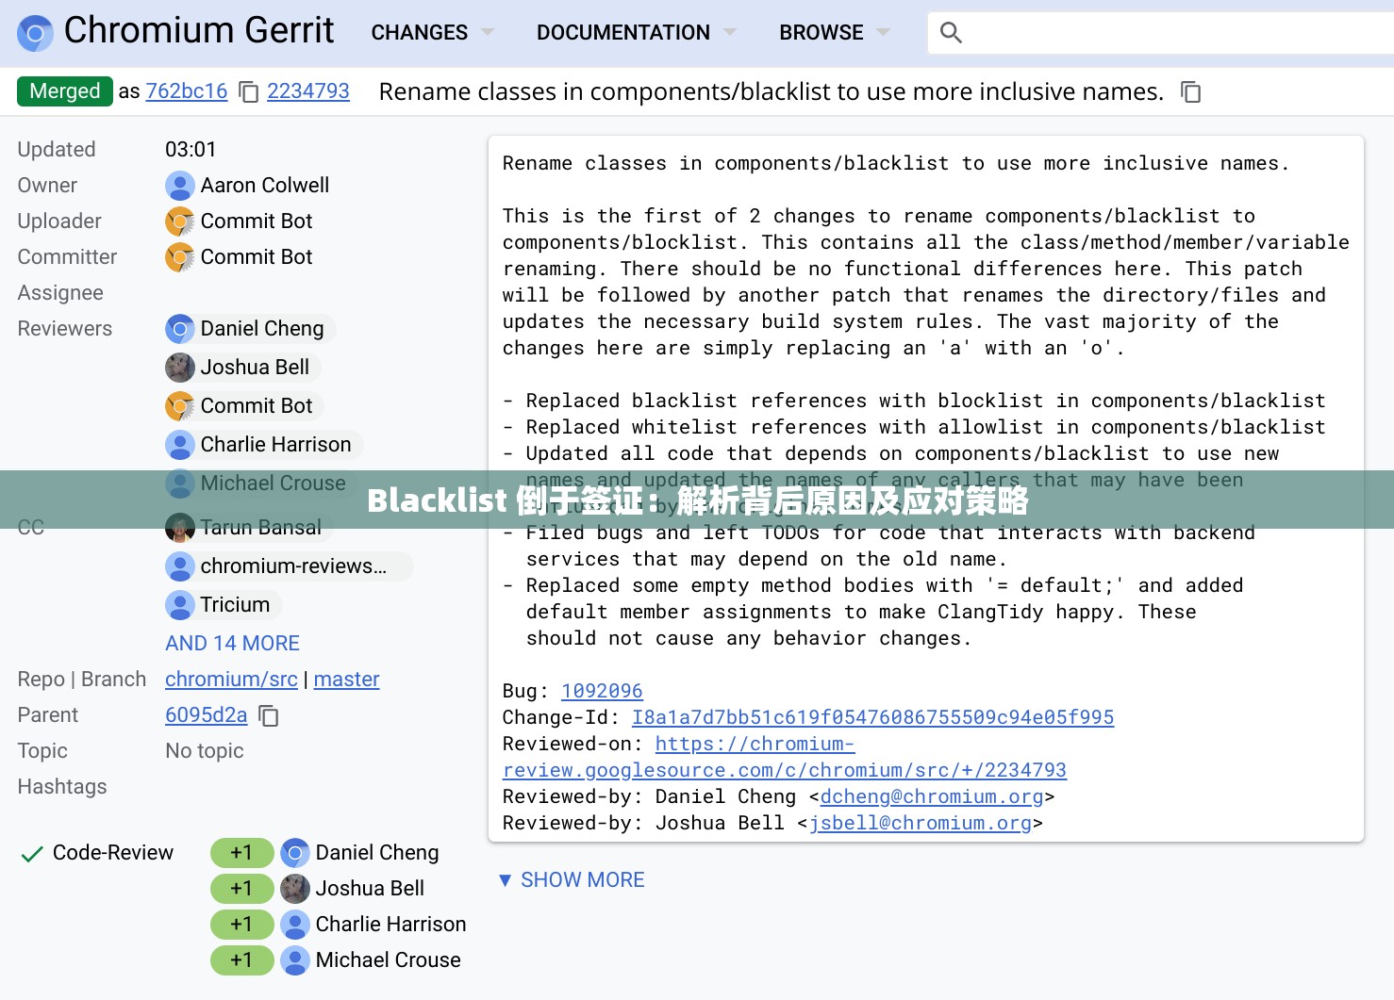Image resolution: width=1394 pixels, height=1000 pixels.
Task: Expand reviewers via AND 14 MORE
Action: pyautogui.click(x=231, y=643)
